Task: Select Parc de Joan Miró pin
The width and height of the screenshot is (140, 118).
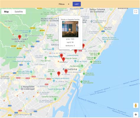Action: click(51, 74)
